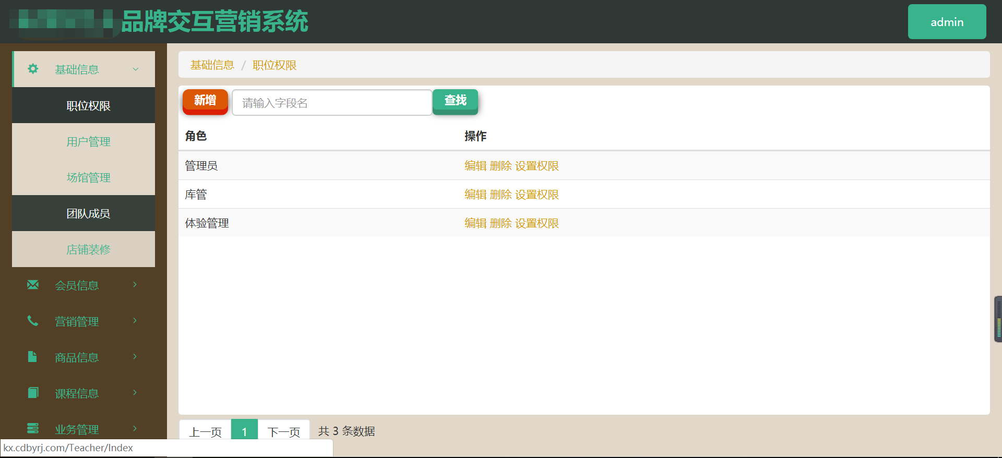
Task: Open the 用户管理 submenu item
Action: click(x=88, y=142)
